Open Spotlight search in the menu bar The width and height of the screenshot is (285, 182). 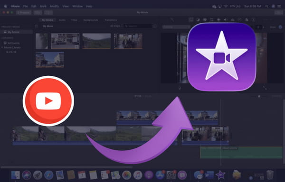(x=266, y=6)
